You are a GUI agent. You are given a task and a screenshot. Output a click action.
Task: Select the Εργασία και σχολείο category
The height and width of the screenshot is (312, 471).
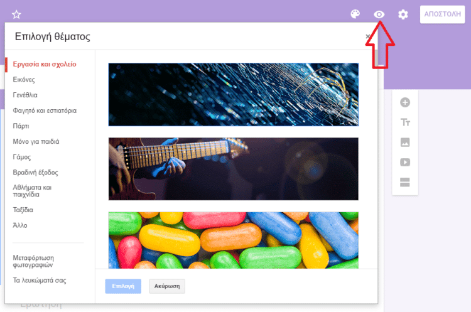pyautogui.click(x=45, y=64)
